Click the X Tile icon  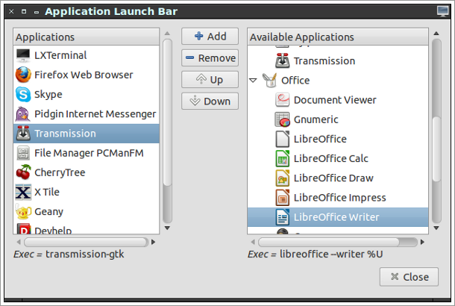23,192
